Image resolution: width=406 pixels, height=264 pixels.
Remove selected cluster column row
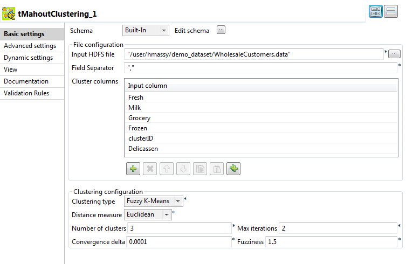click(150, 169)
